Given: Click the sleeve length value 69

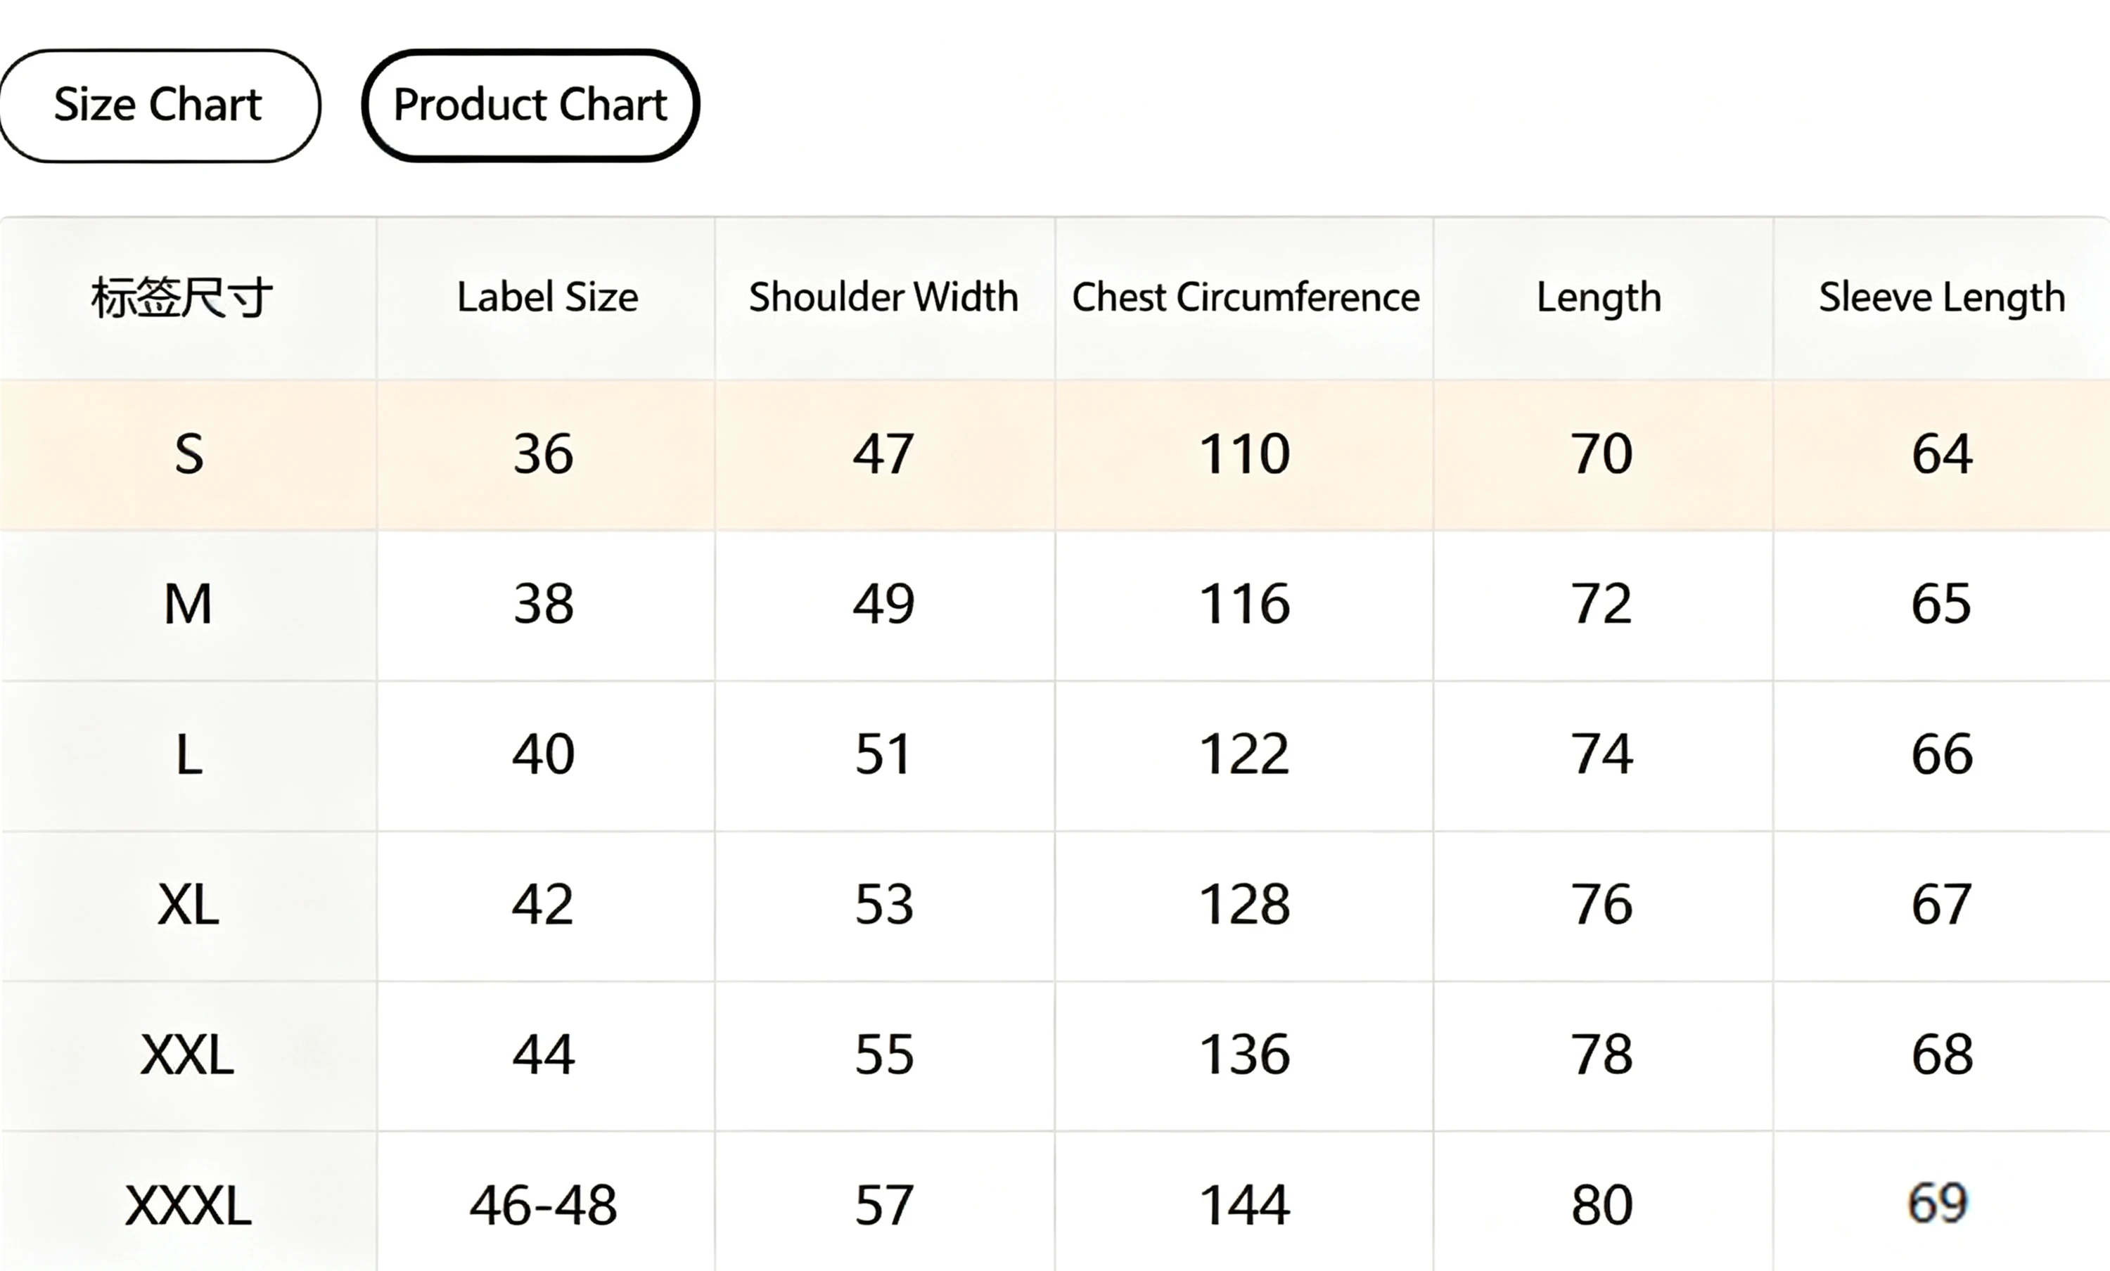Looking at the screenshot, I should pos(1938,1203).
